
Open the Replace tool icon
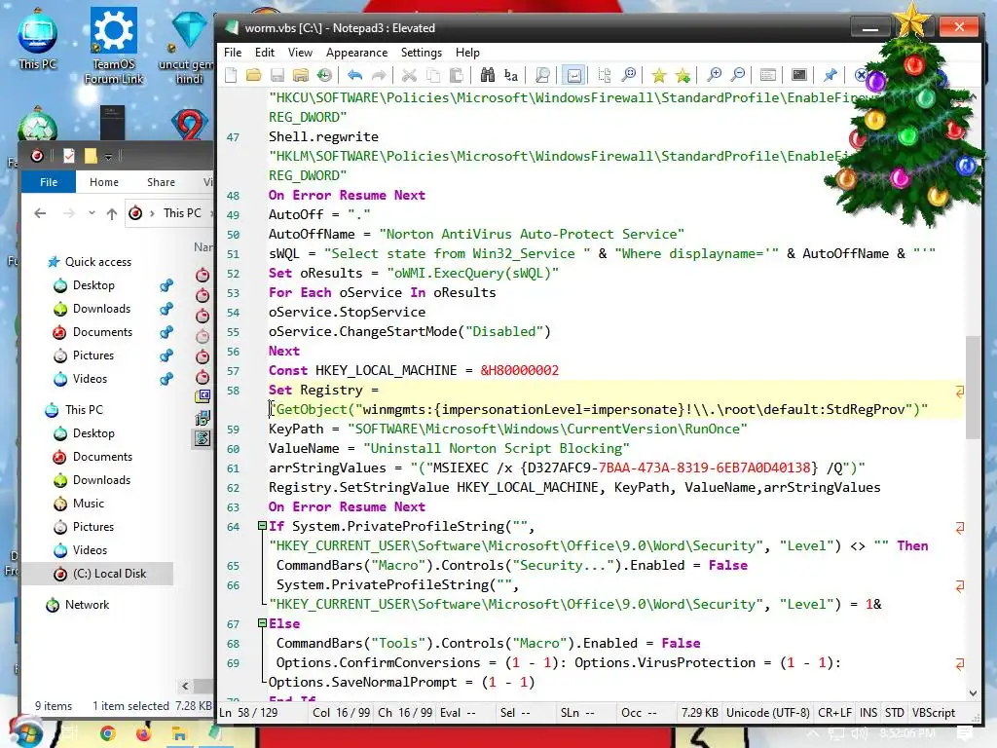[510, 76]
